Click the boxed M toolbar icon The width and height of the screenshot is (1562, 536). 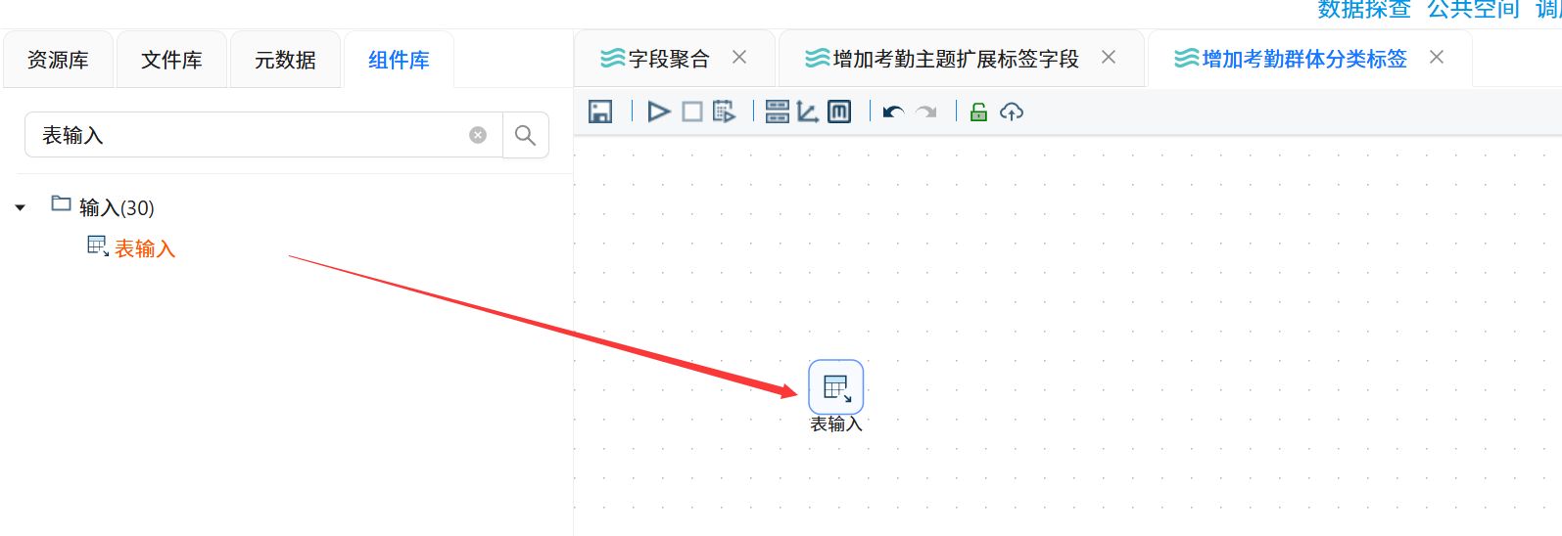click(839, 112)
